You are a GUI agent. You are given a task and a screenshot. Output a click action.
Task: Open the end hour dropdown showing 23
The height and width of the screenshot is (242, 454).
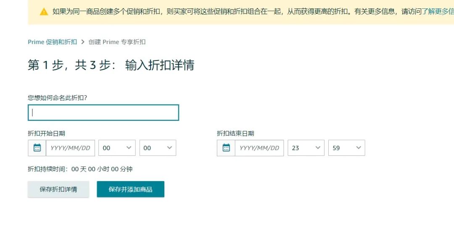pos(306,148)
